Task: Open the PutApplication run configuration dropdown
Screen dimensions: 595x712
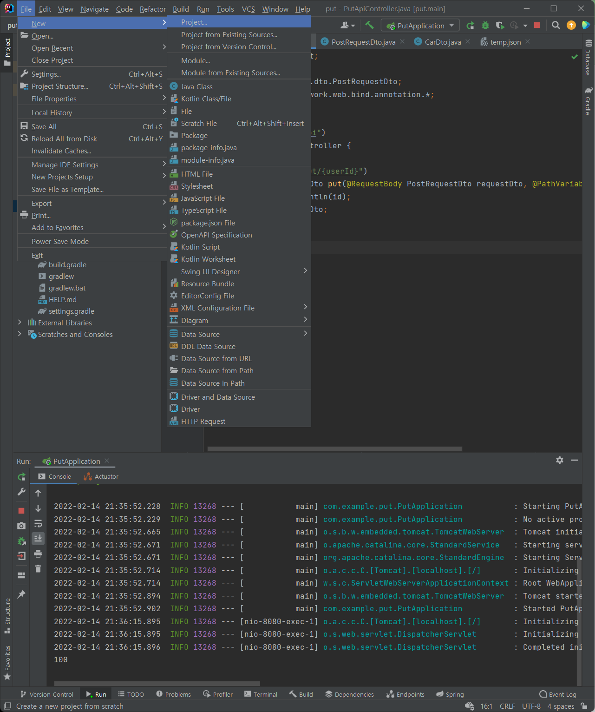Action: 420,26
